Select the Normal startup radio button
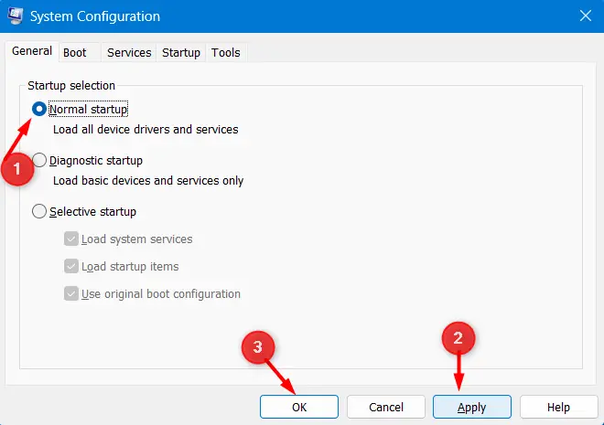The height and width of the screenshot is (425, 604). point(39,110)
